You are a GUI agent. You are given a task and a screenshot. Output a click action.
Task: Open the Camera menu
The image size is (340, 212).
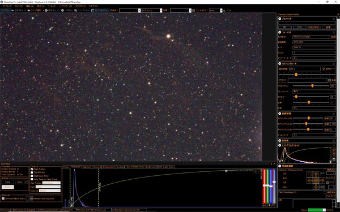pos(19,6)
